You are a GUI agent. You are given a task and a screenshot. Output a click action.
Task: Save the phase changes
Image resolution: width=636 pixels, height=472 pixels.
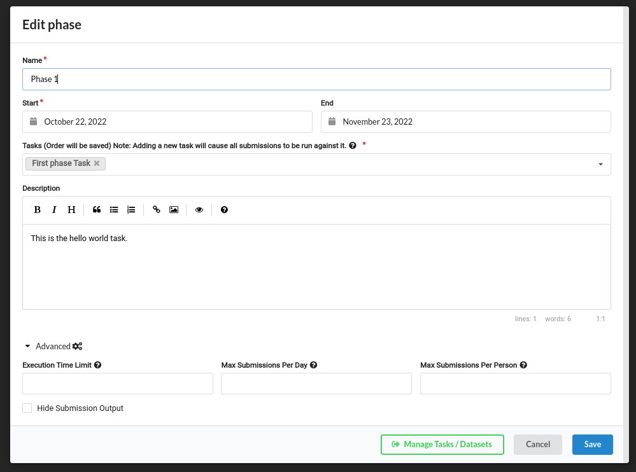click(592, 445)
